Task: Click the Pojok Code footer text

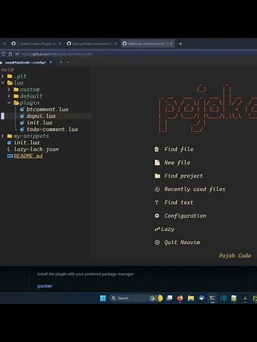Action: (235, 256)
